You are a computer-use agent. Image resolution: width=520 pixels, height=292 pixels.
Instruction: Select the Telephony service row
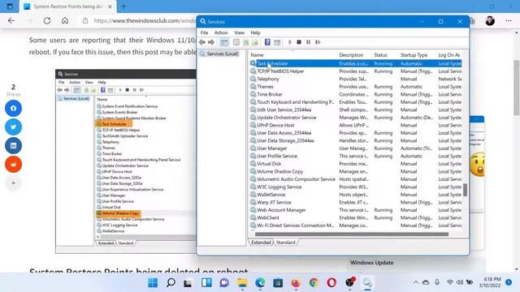[x=356, y=79]
